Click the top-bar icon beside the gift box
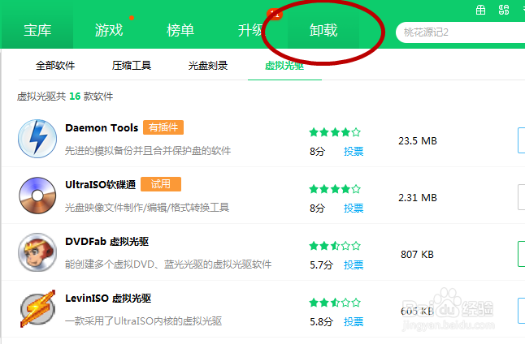This screenshot has height=344, width=525. (x=504, y=10)
